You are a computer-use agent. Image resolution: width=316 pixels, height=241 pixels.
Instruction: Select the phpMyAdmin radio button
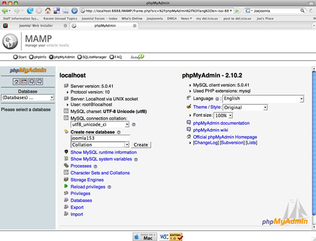tap(51, 57)
